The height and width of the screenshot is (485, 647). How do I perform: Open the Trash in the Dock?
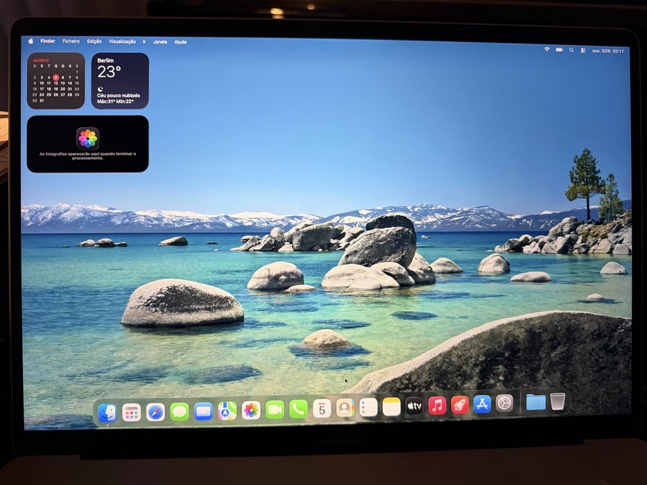point(558,401)
